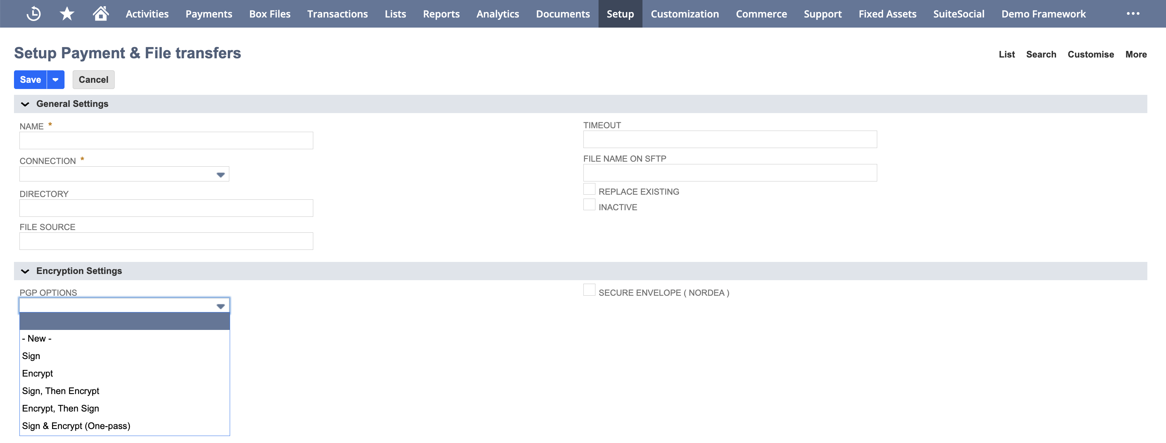This screenshot has width=1166, height=443.
Task: Enable Secure Envelope (Nordea) checkbox
Action: tap(589, 290)
